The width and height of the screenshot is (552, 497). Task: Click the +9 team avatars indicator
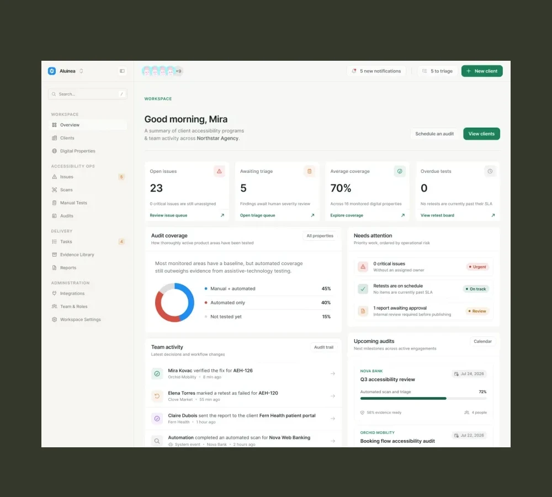179,71
